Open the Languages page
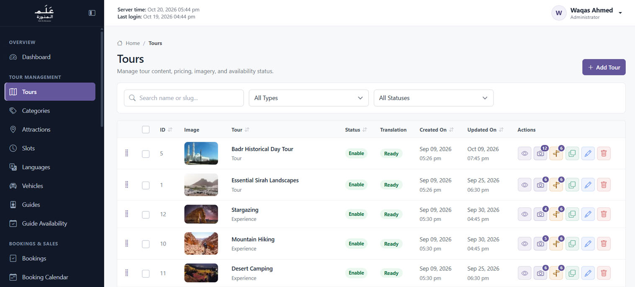The height and width of the screenshot is (287, 635). click(x=50, y=167)
